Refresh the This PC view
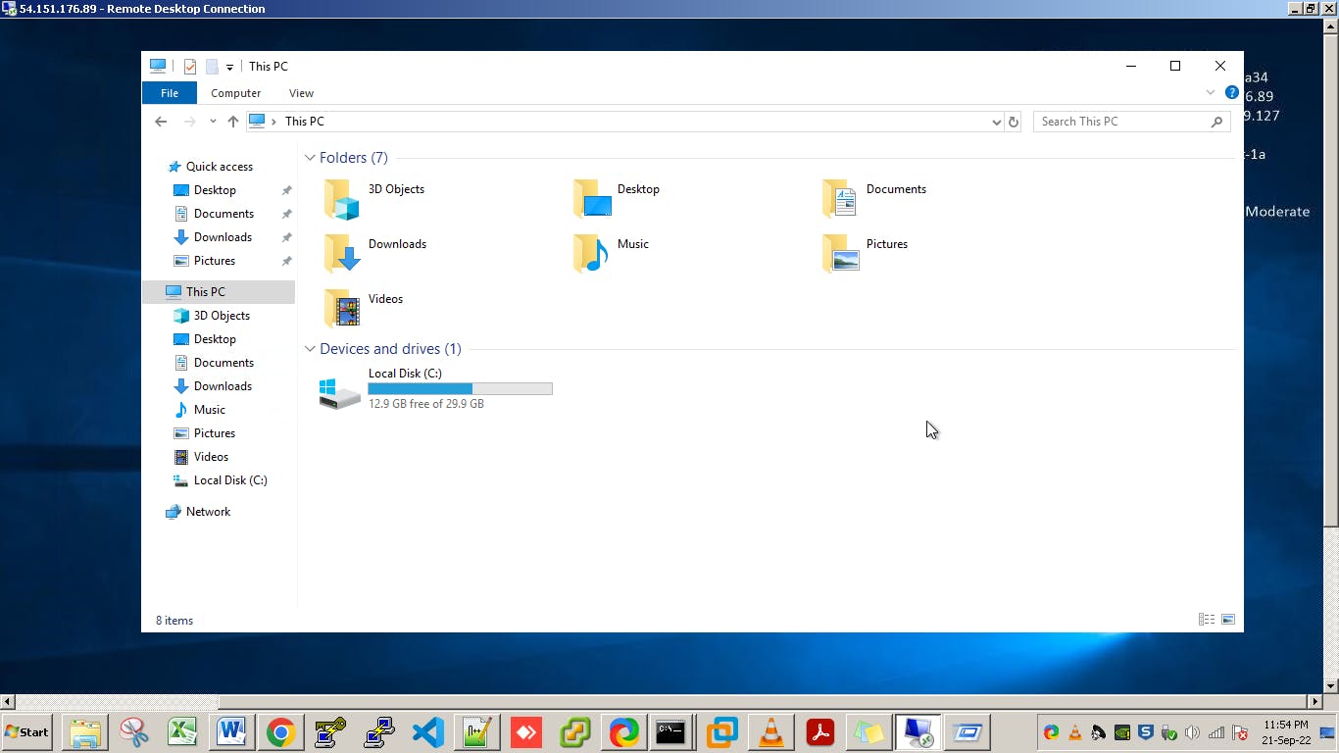The height and width of the screenshot is (753, 1339). 1014,122
